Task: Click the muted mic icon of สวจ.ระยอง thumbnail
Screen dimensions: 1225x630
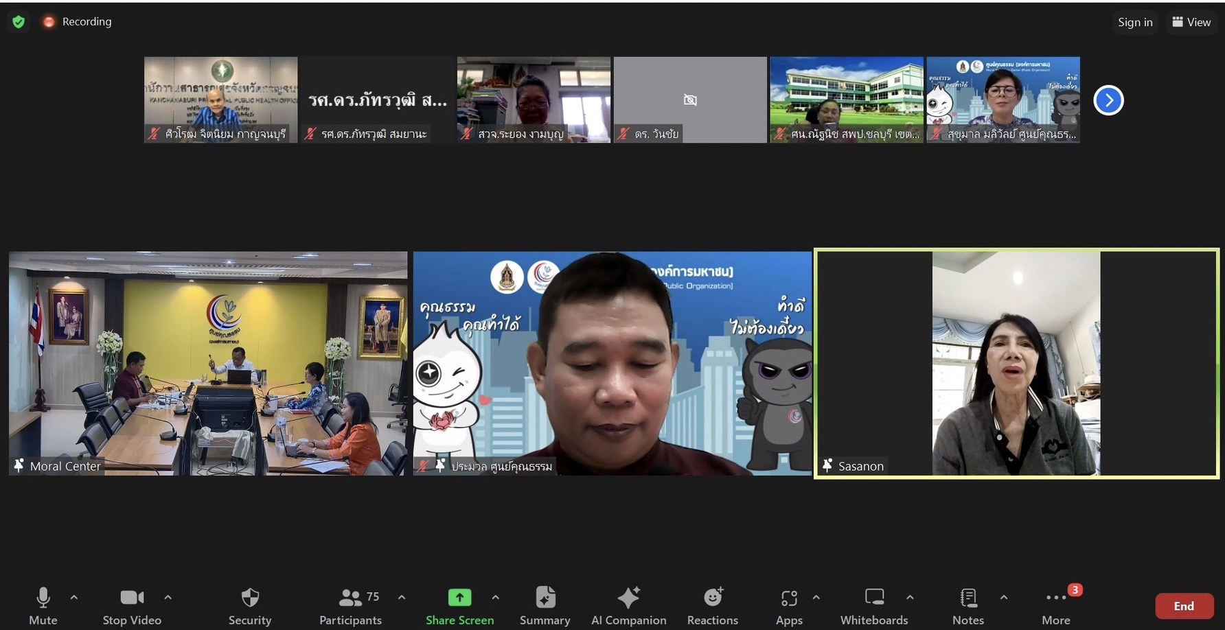Action: tap(467, 134)
